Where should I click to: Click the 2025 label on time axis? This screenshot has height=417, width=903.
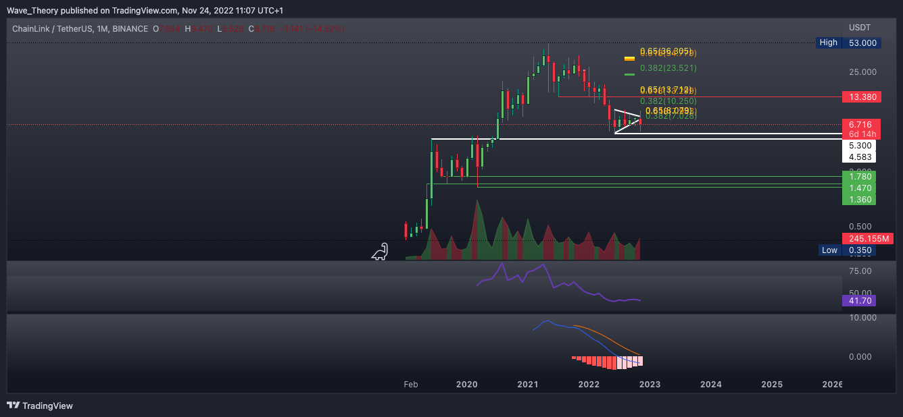point(772,385)
